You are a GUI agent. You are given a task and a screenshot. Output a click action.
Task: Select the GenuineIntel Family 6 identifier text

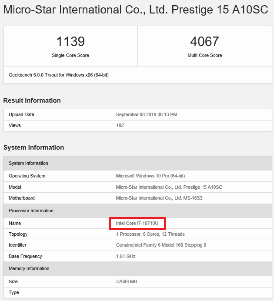(161, 245)
